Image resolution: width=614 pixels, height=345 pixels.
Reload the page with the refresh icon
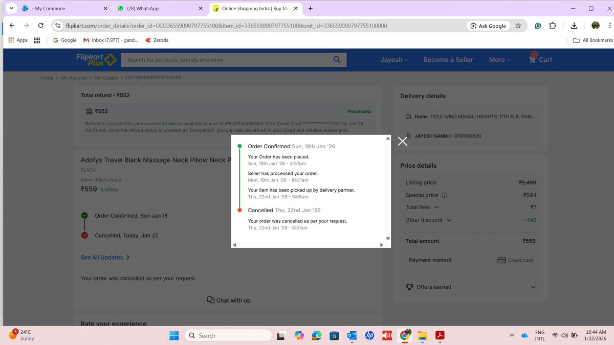(41, 26)
